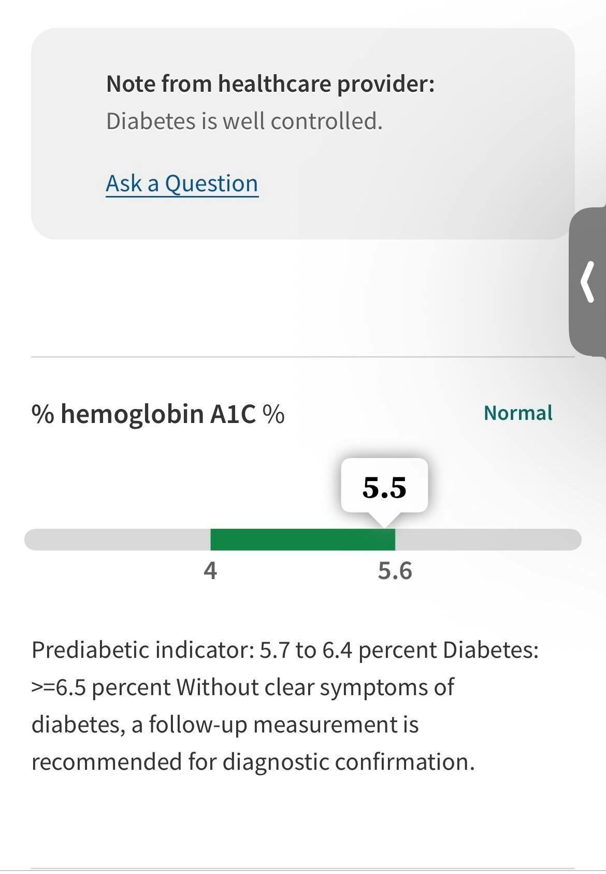Click the upper bound label 5.6

(x=395, y=571)
